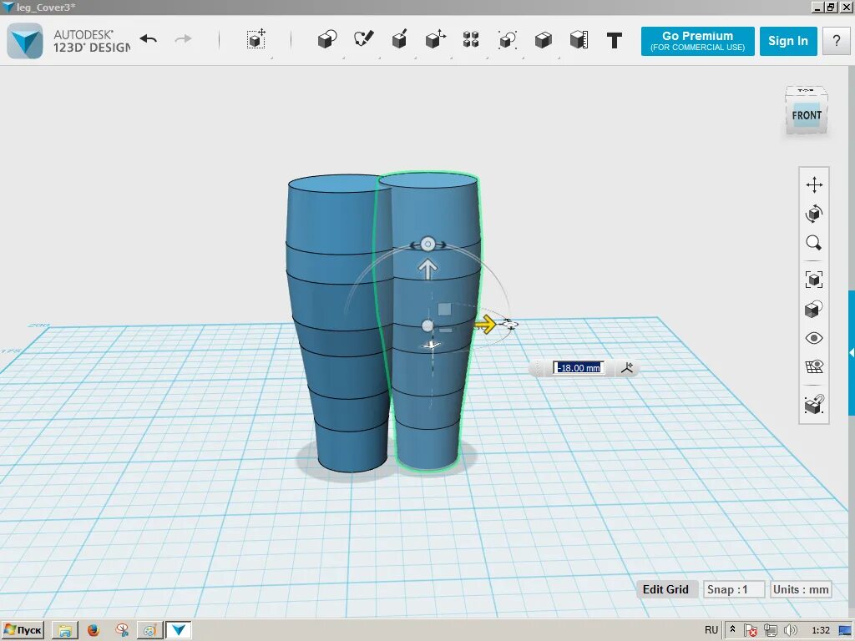Click the FRONT face of view cube

point(807,115)
